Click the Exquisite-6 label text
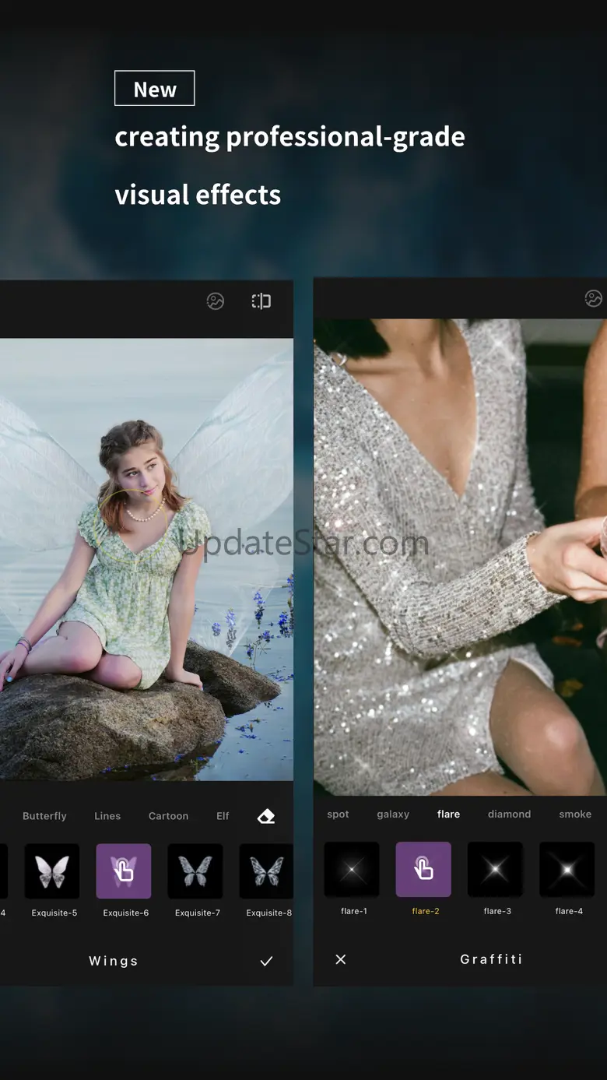This screenshot has width=607, height=1080. point(126,913)
